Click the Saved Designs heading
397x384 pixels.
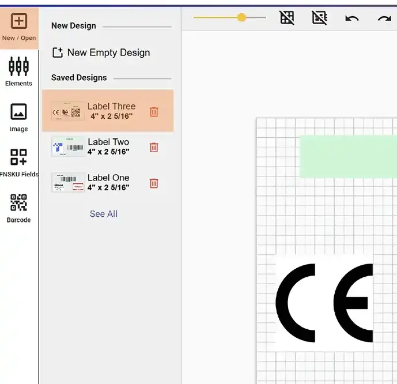pos(79,77)
